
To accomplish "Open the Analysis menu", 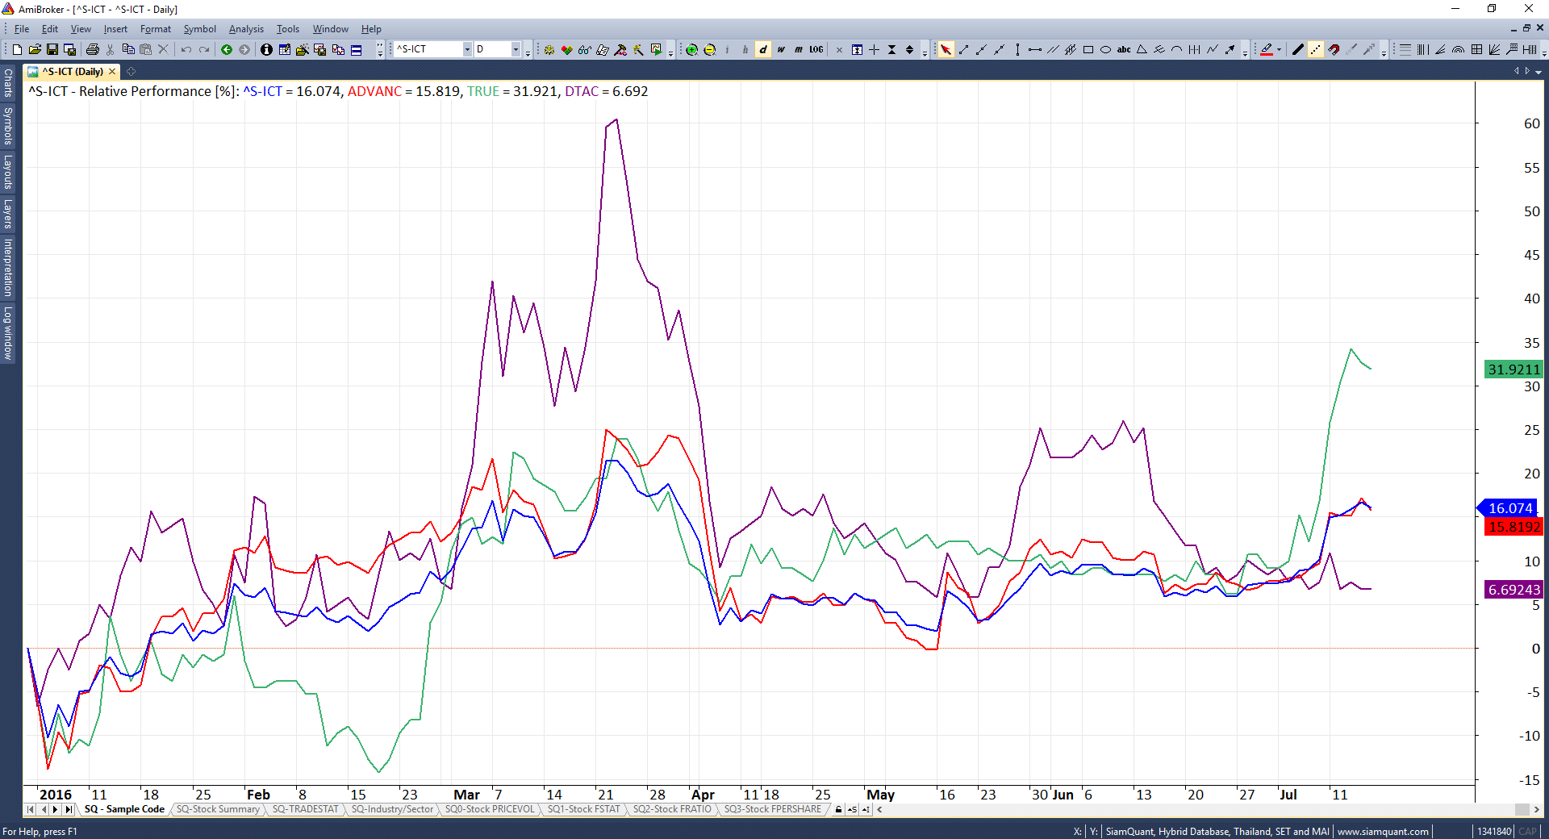I will point(246,29).
